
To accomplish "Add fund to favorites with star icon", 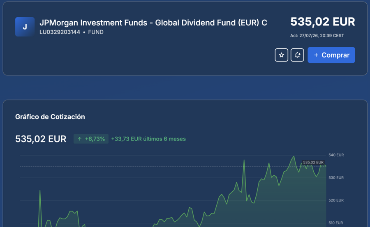I will pyautogui.click(x=281, y=55).
